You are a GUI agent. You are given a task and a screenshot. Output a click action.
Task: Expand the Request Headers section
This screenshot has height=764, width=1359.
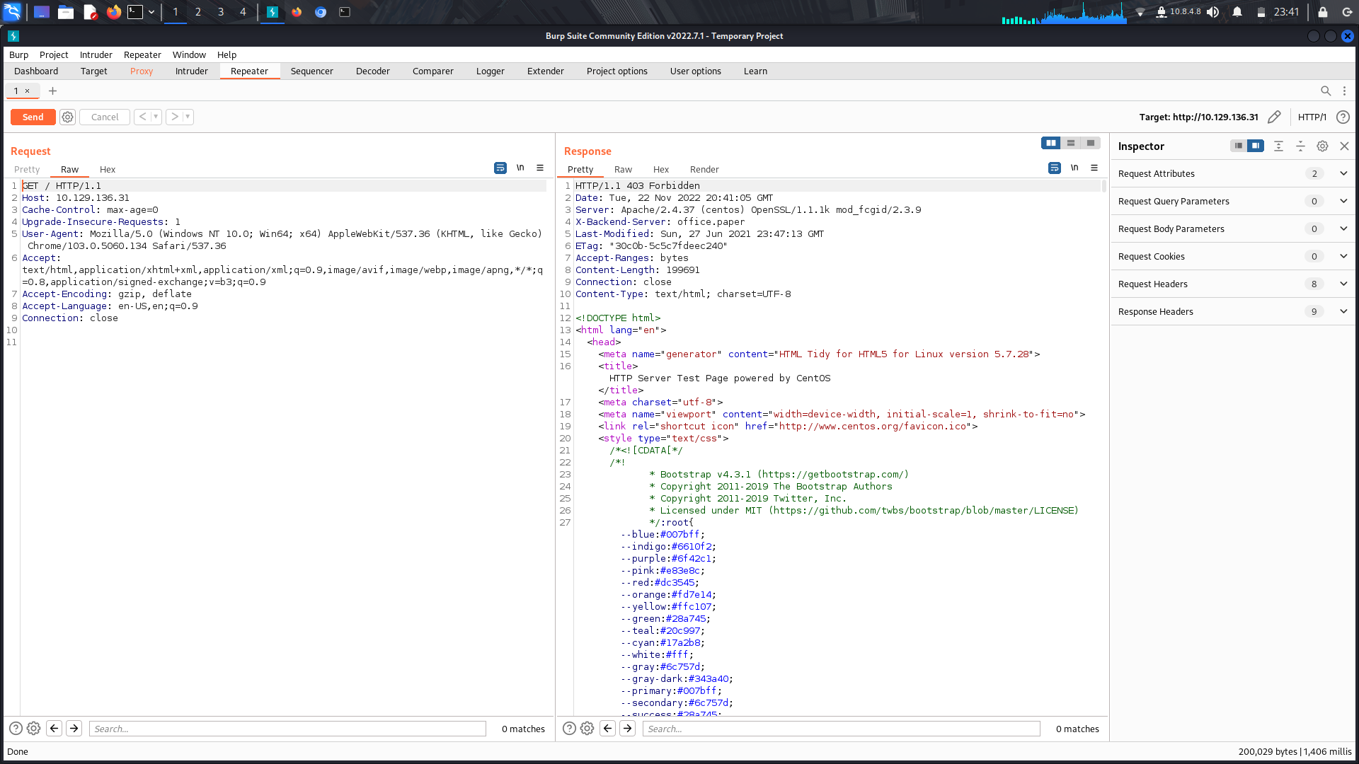point(1343,284)
